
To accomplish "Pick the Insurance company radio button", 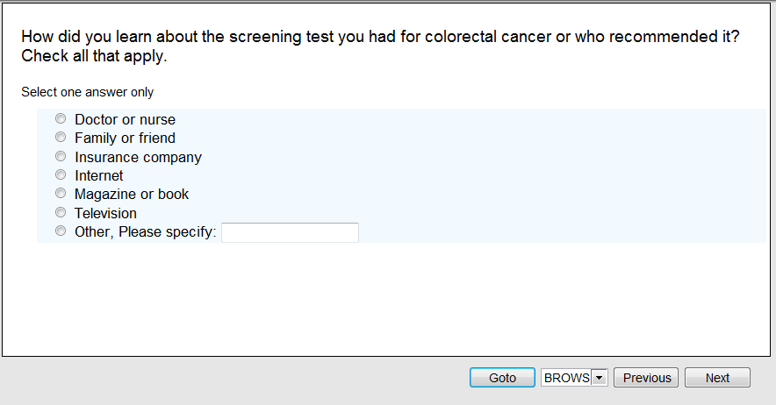I will (61, 157).
